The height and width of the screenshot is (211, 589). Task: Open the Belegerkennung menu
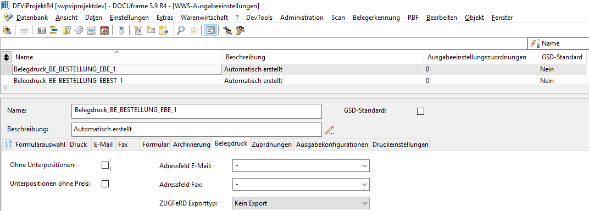(376, 17)
